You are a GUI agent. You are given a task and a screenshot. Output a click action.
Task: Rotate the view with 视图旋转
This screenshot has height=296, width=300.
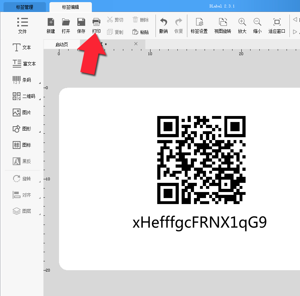point(223,26)
